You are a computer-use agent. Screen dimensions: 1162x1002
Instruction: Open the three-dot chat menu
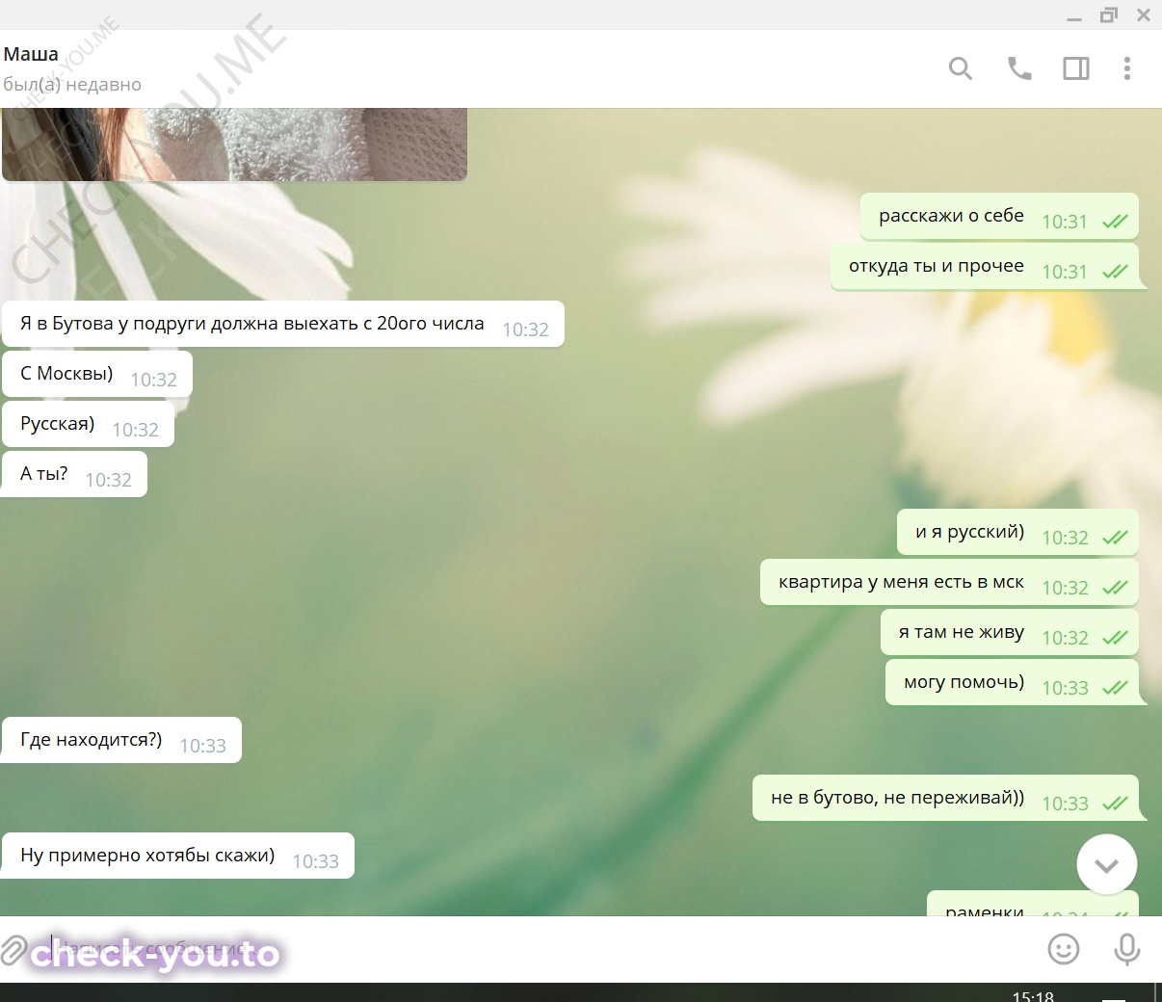point(1127,68)
